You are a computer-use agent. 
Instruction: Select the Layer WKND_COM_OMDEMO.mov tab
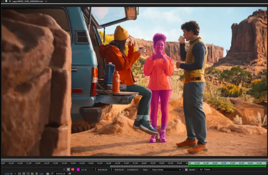[x=28, y=1]
